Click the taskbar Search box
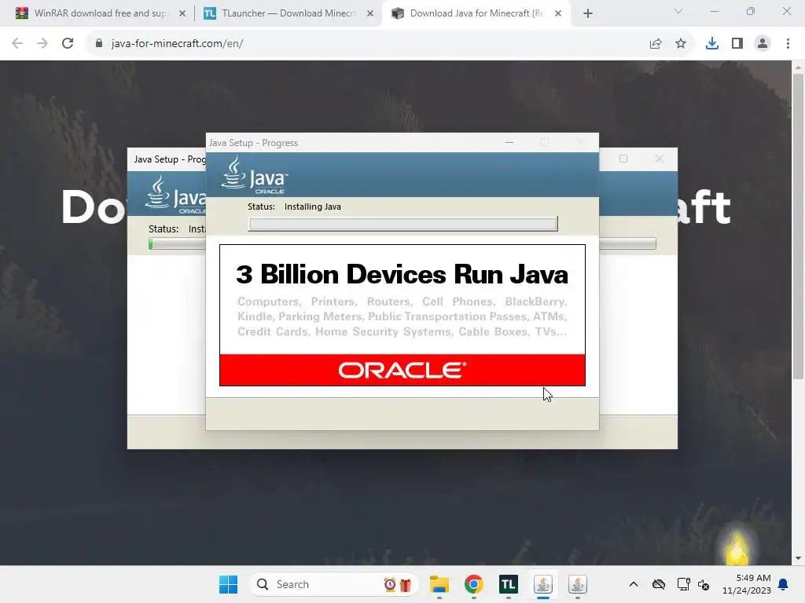The height and width of the screenshot is (603, 805). point(333,584)
